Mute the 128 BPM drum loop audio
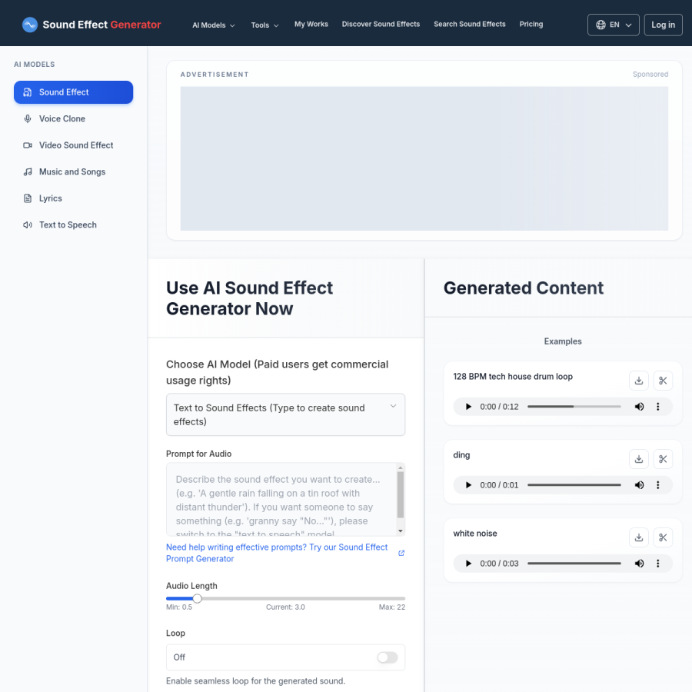The height and width of the screenshot is (692, 692). tap(639, 407)
